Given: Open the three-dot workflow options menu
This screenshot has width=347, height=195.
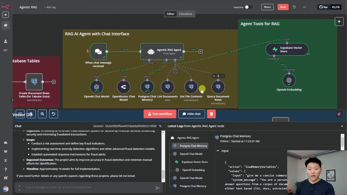Looking at the screenshot, I should coord(304,7).
